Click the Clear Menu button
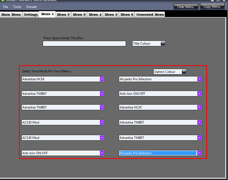Screen dimensions: 228x180 [186, 7]
